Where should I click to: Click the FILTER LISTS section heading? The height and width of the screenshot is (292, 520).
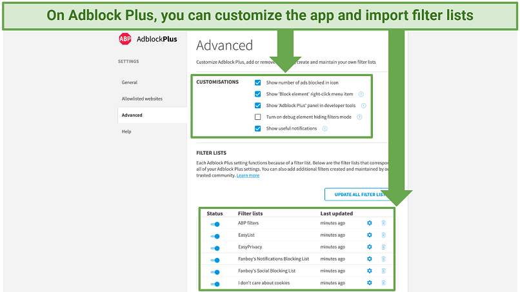pos(211,153)
